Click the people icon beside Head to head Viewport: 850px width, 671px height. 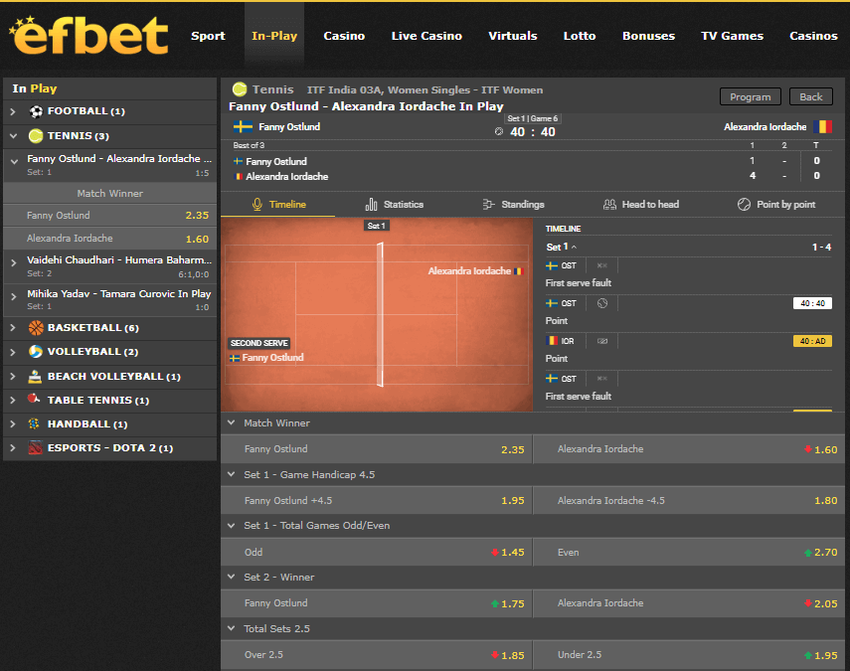(609, 205)
